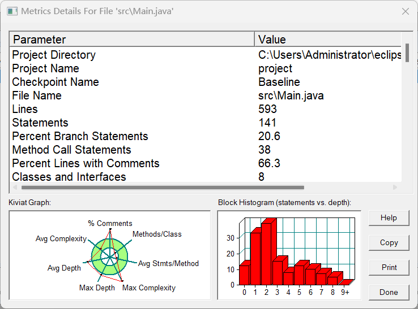Click the value 20.6

click(269, 136)
